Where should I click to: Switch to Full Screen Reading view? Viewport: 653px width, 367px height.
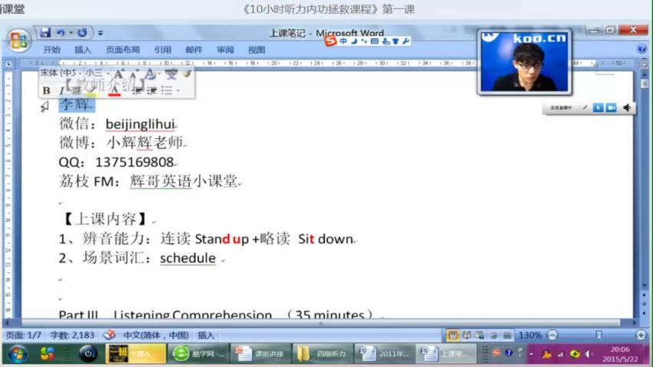(466, 335)
